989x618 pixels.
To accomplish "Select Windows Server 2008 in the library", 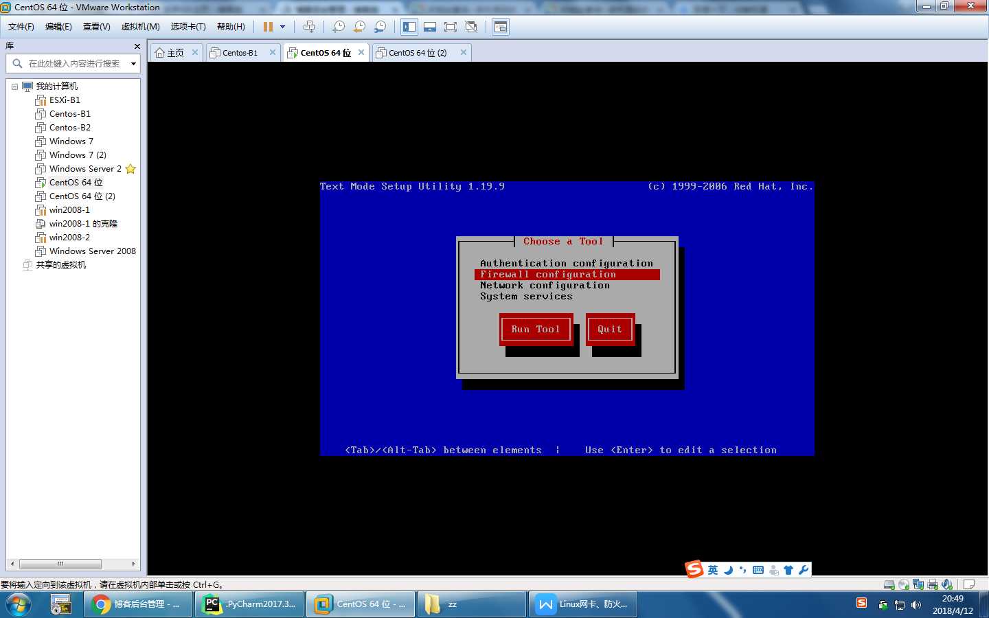I will coord(93,251).
